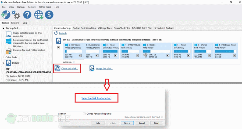Screen dimensions: 242x129
Task: Click Select a disk to clone to link
Action: (96, 98)
